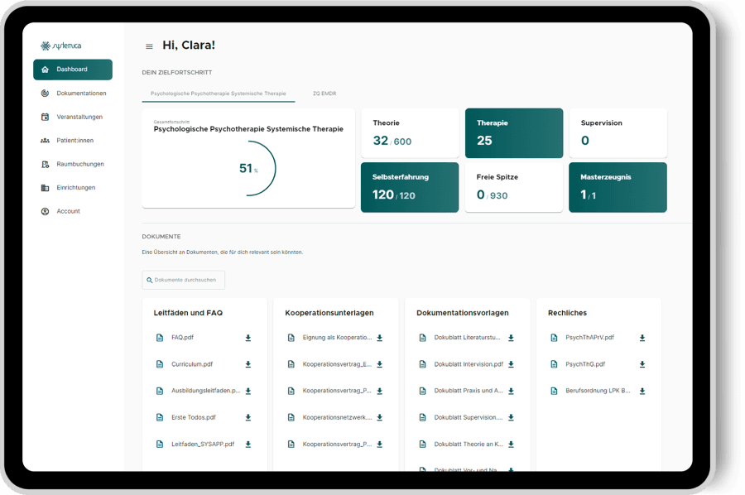Select the Dashboard home icon in sidebar

(46, 70)
